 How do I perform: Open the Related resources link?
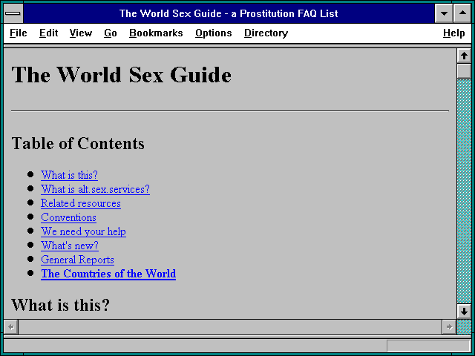pyautogui.click(x=81, y=203)
